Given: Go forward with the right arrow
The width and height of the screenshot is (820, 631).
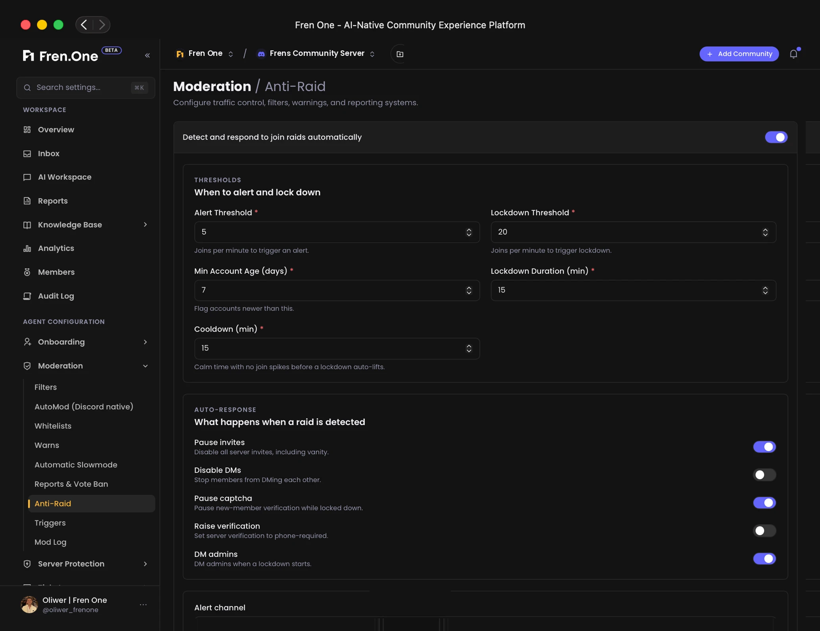Looking at the screenshot, I should 102,25.
